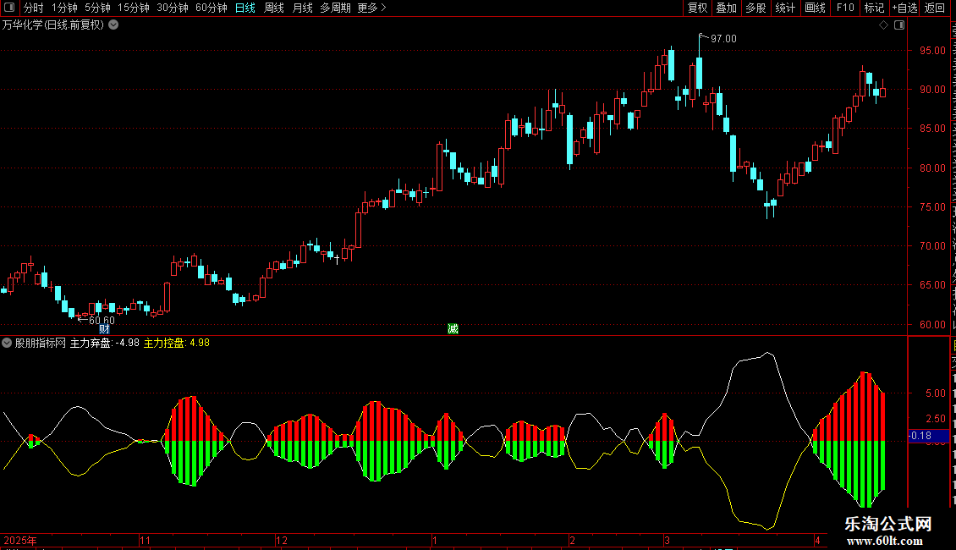Click month 4 marker on time axis
956x550 pixels.
click(x=817, y=540)
